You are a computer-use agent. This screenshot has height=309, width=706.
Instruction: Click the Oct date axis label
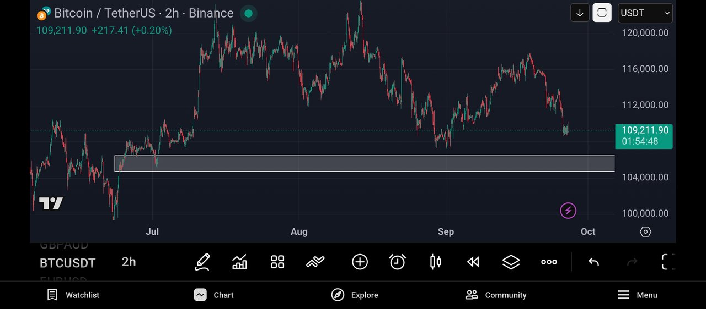pos(588,232)
